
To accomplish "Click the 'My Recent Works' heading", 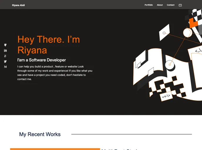I will 40,134.
